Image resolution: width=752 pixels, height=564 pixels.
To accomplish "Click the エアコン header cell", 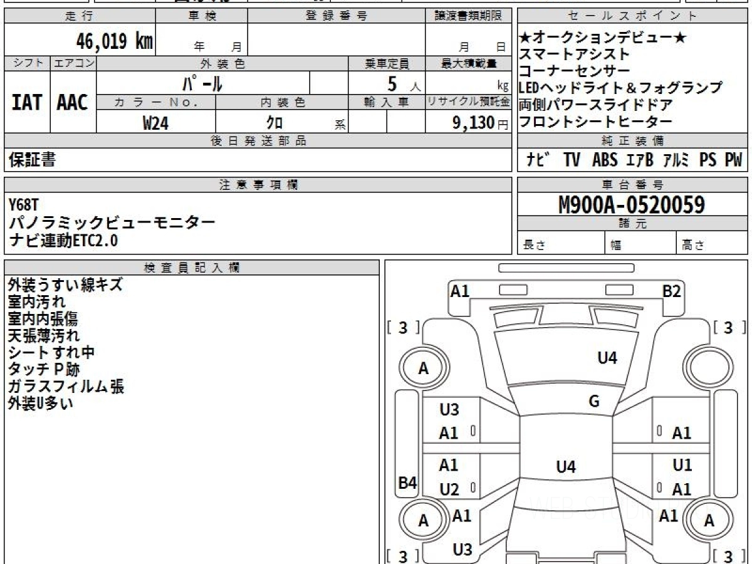I will pos(73,63).
